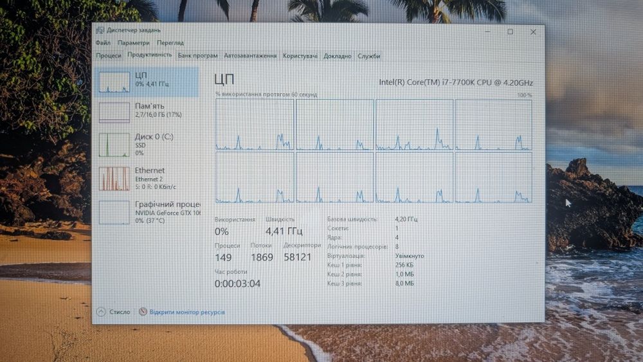This screenshot has width=643, height=362.
Task: Maximize the Task Manager window
Action: (510, 32)
